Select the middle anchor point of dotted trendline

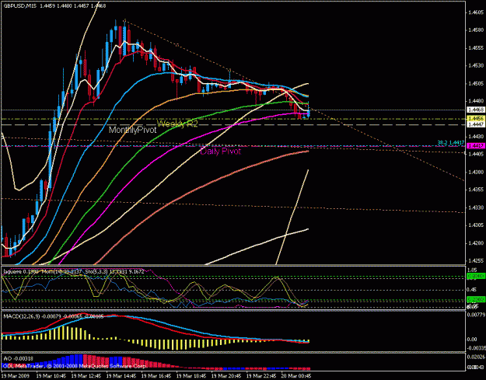(x=177, y=45)
